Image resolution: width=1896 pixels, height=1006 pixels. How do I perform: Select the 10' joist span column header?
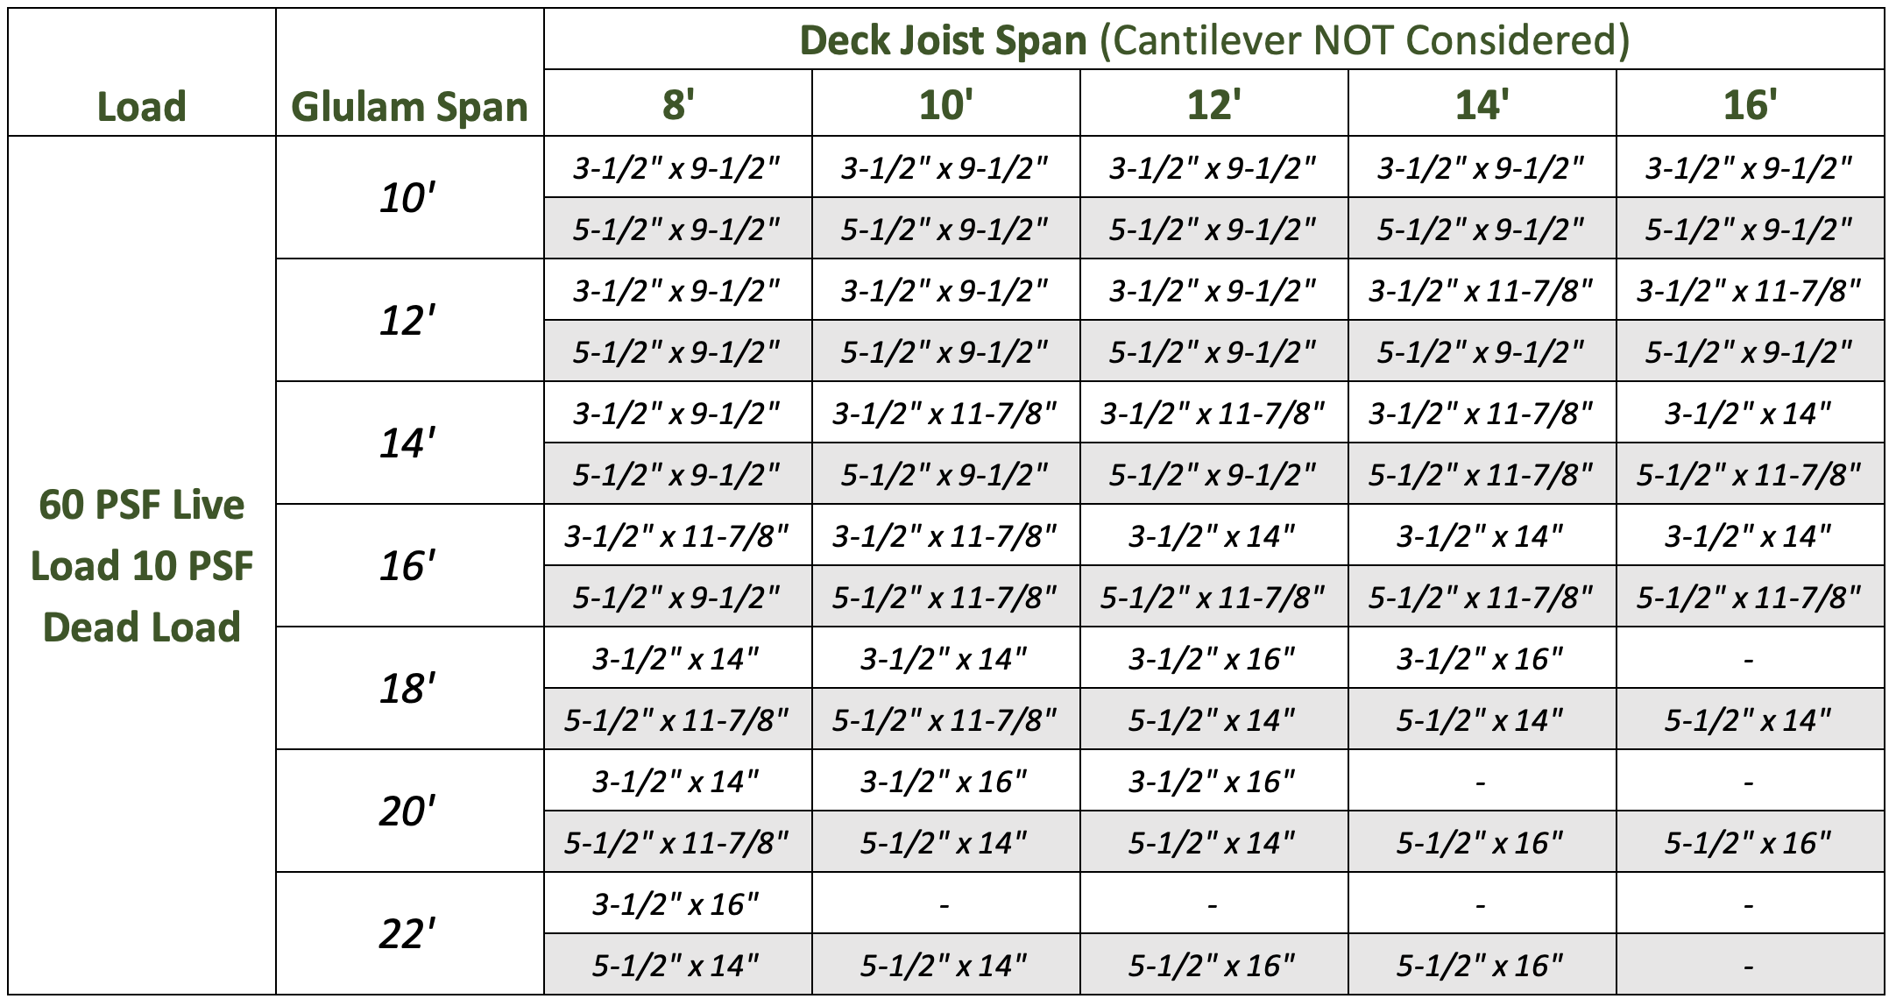pyautogui.click(x=945, y=104)
